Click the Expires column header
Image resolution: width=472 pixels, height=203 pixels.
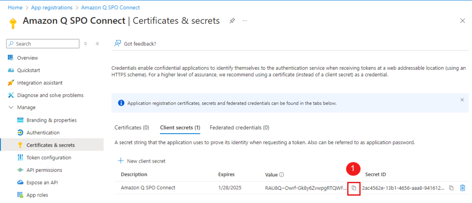226,175
